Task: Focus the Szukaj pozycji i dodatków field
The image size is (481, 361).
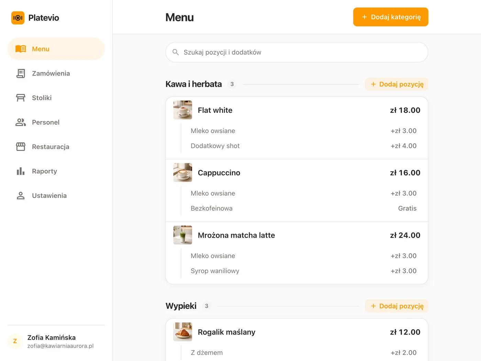Action: 297,52
